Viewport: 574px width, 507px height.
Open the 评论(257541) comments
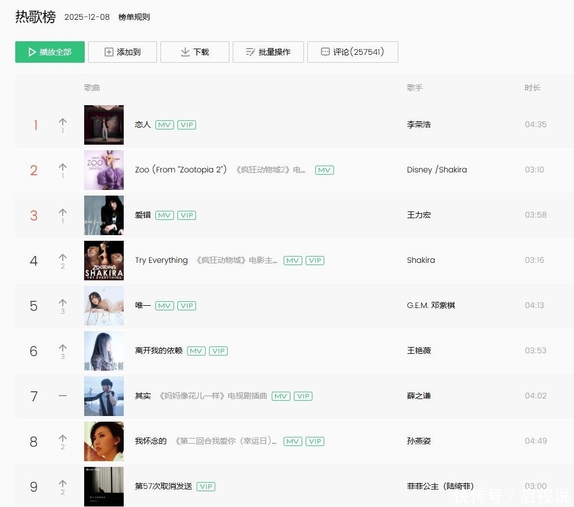353,52
